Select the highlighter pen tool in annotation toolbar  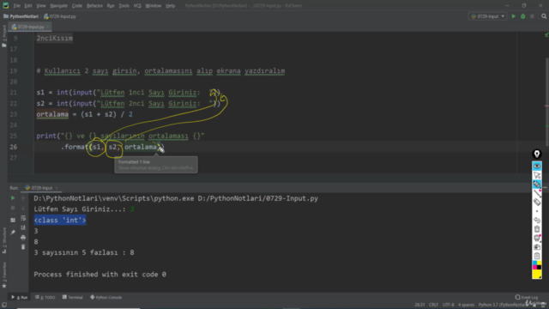click(x=537, y=184)
